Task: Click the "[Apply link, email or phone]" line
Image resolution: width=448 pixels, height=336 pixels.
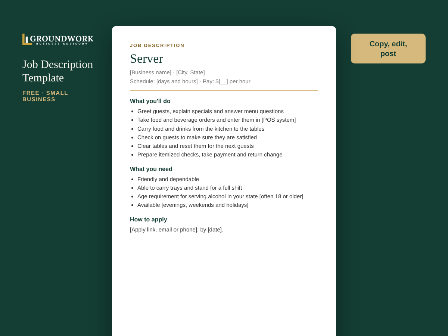Action: 177,230
